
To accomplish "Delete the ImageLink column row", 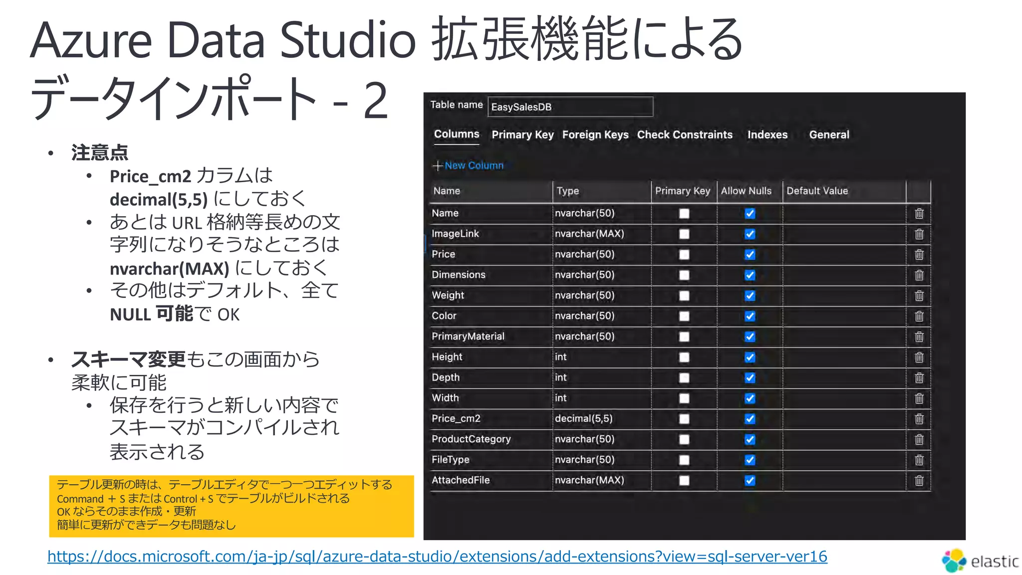I will (x=919, y=234).
